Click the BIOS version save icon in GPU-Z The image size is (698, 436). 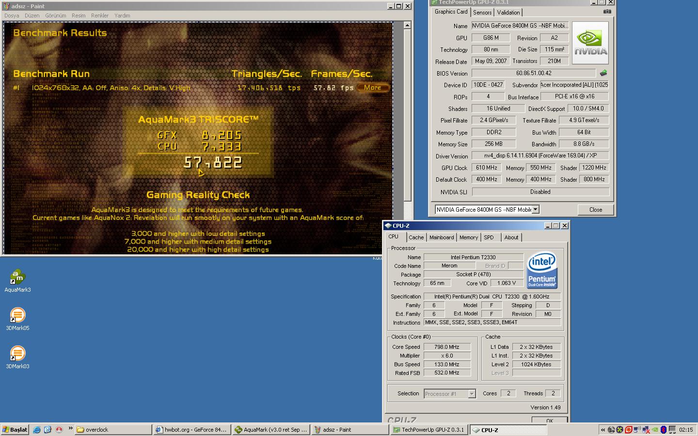(x=603, y=73)
